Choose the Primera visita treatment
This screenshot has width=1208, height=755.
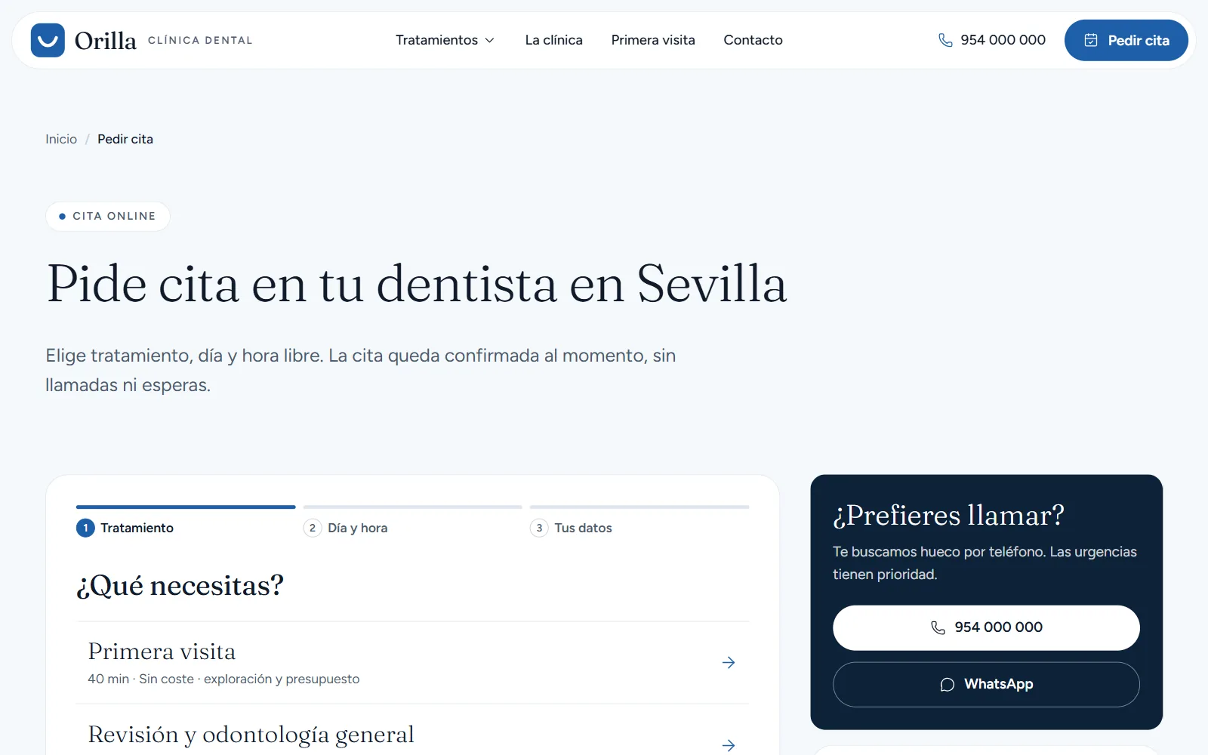pyautogui.click(x=412, y=663)
